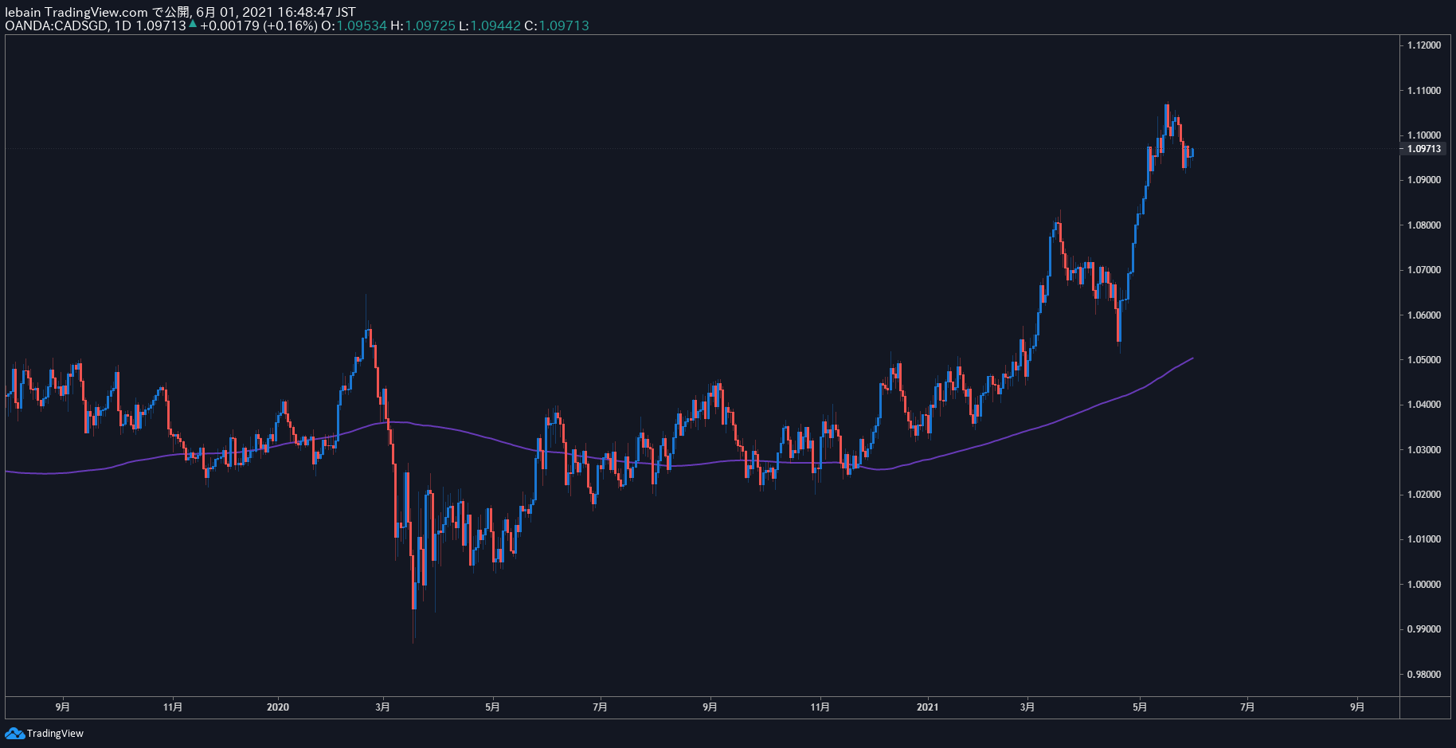
Task: Click the 1.04000 price axis label
Action: (1424, 405)
